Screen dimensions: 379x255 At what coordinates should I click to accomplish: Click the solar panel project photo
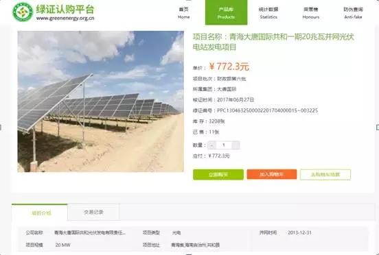pos(100,101)
